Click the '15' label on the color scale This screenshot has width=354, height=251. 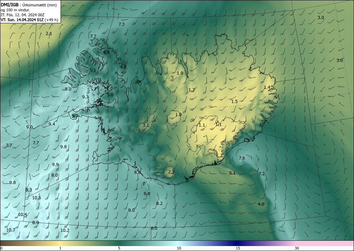coord(238,249)
